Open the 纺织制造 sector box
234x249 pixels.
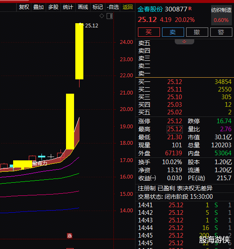(x=221, y=15)
